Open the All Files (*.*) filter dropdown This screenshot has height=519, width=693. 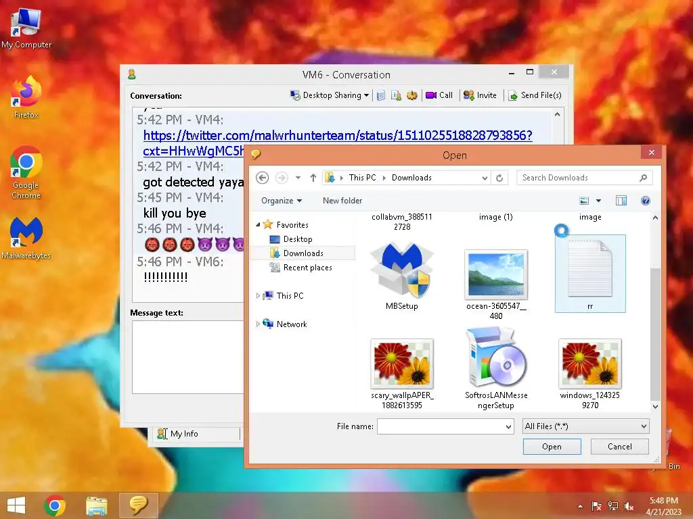(585, 426)
